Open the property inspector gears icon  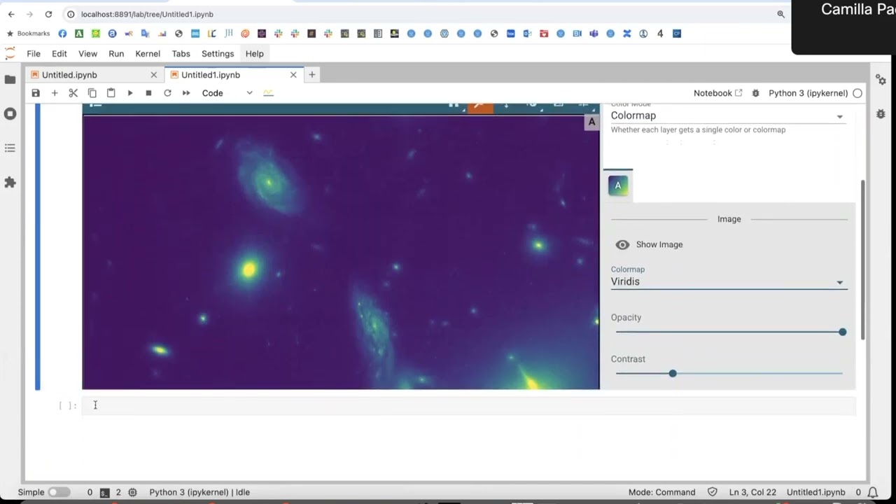coord(881,80)
